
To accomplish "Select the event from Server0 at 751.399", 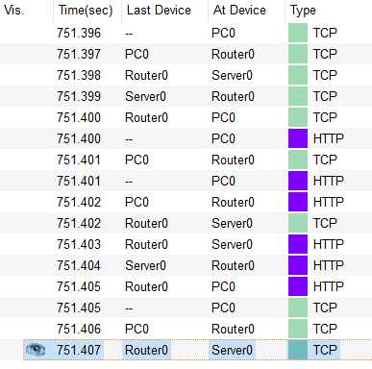I will tap(186, 96).
